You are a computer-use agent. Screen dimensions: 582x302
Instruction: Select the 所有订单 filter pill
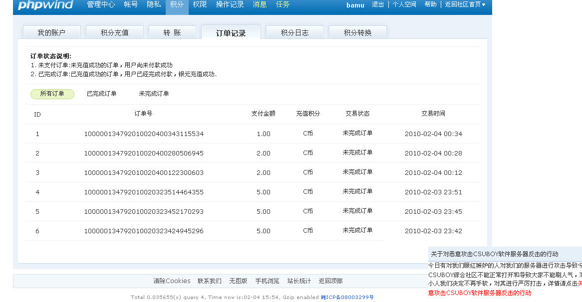pos(52,94)
